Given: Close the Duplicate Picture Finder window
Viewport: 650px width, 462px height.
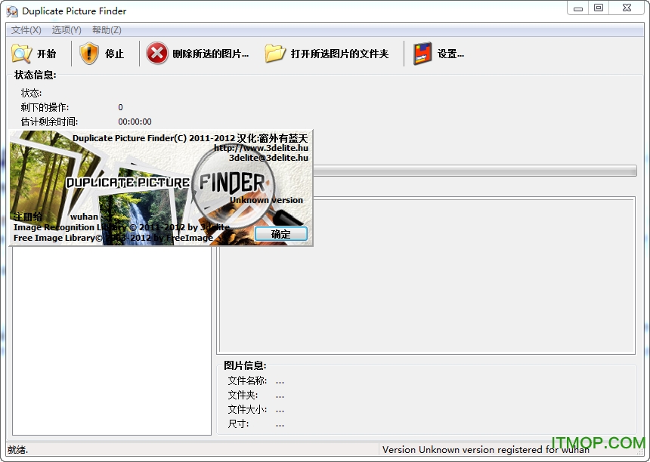Looking at the screenshot, I should (x=627, y=8).
